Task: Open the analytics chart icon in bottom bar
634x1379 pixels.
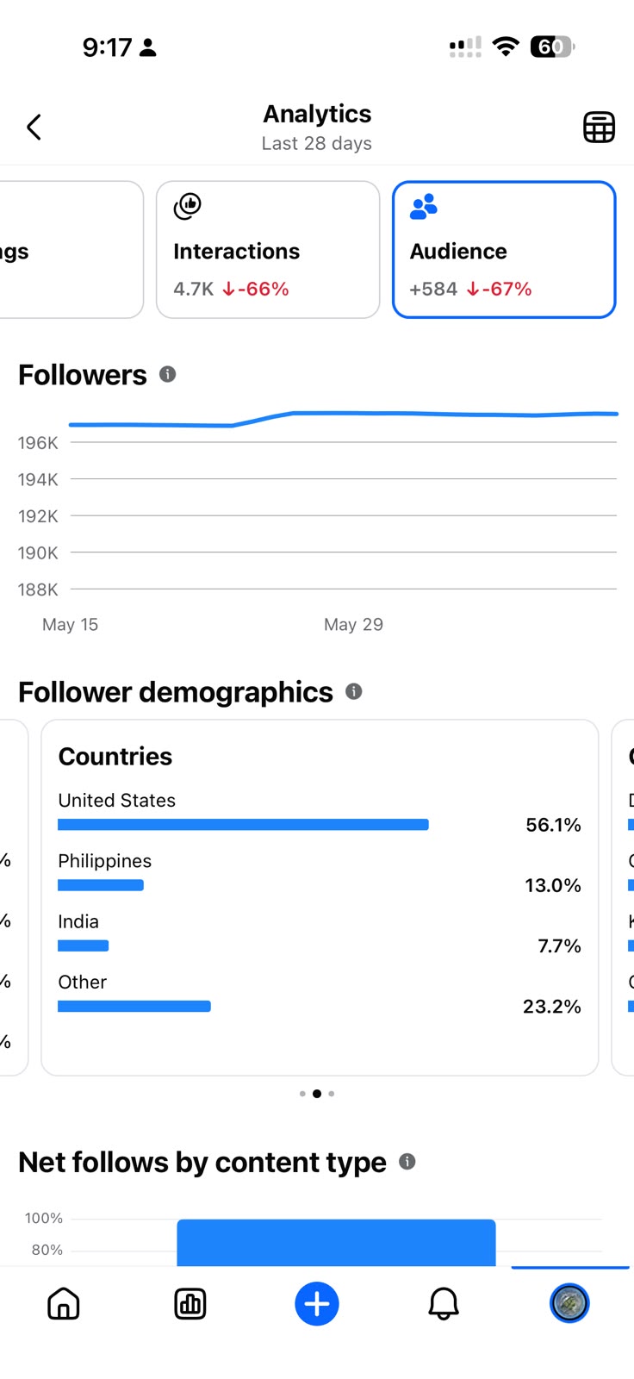Action: [x=190, y=1303]
